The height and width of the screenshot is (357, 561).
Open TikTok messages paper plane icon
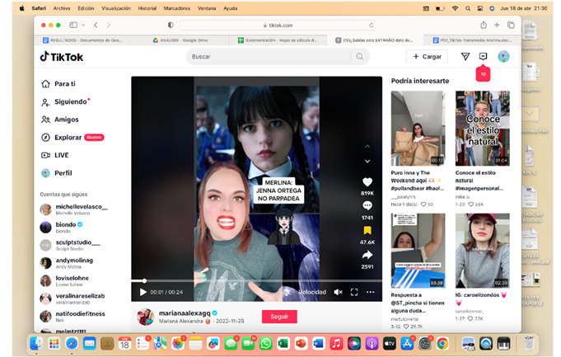pos(465,57)
